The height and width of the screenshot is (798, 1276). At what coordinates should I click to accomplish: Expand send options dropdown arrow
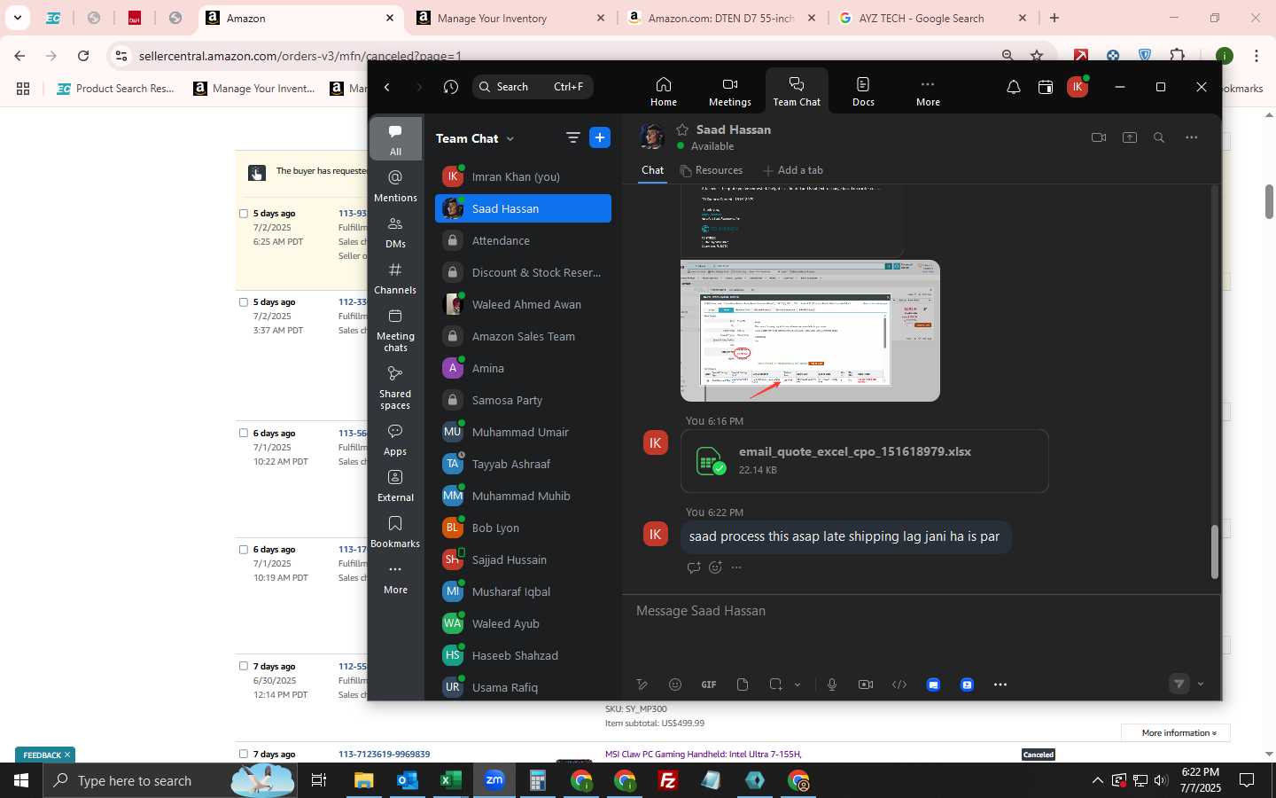click(x=1201, y=684)
